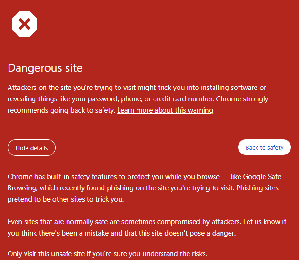The width and height of the screenshot is (299, 260).
Task: Click the empty red area between the two buttons
Action: (147, 147)
